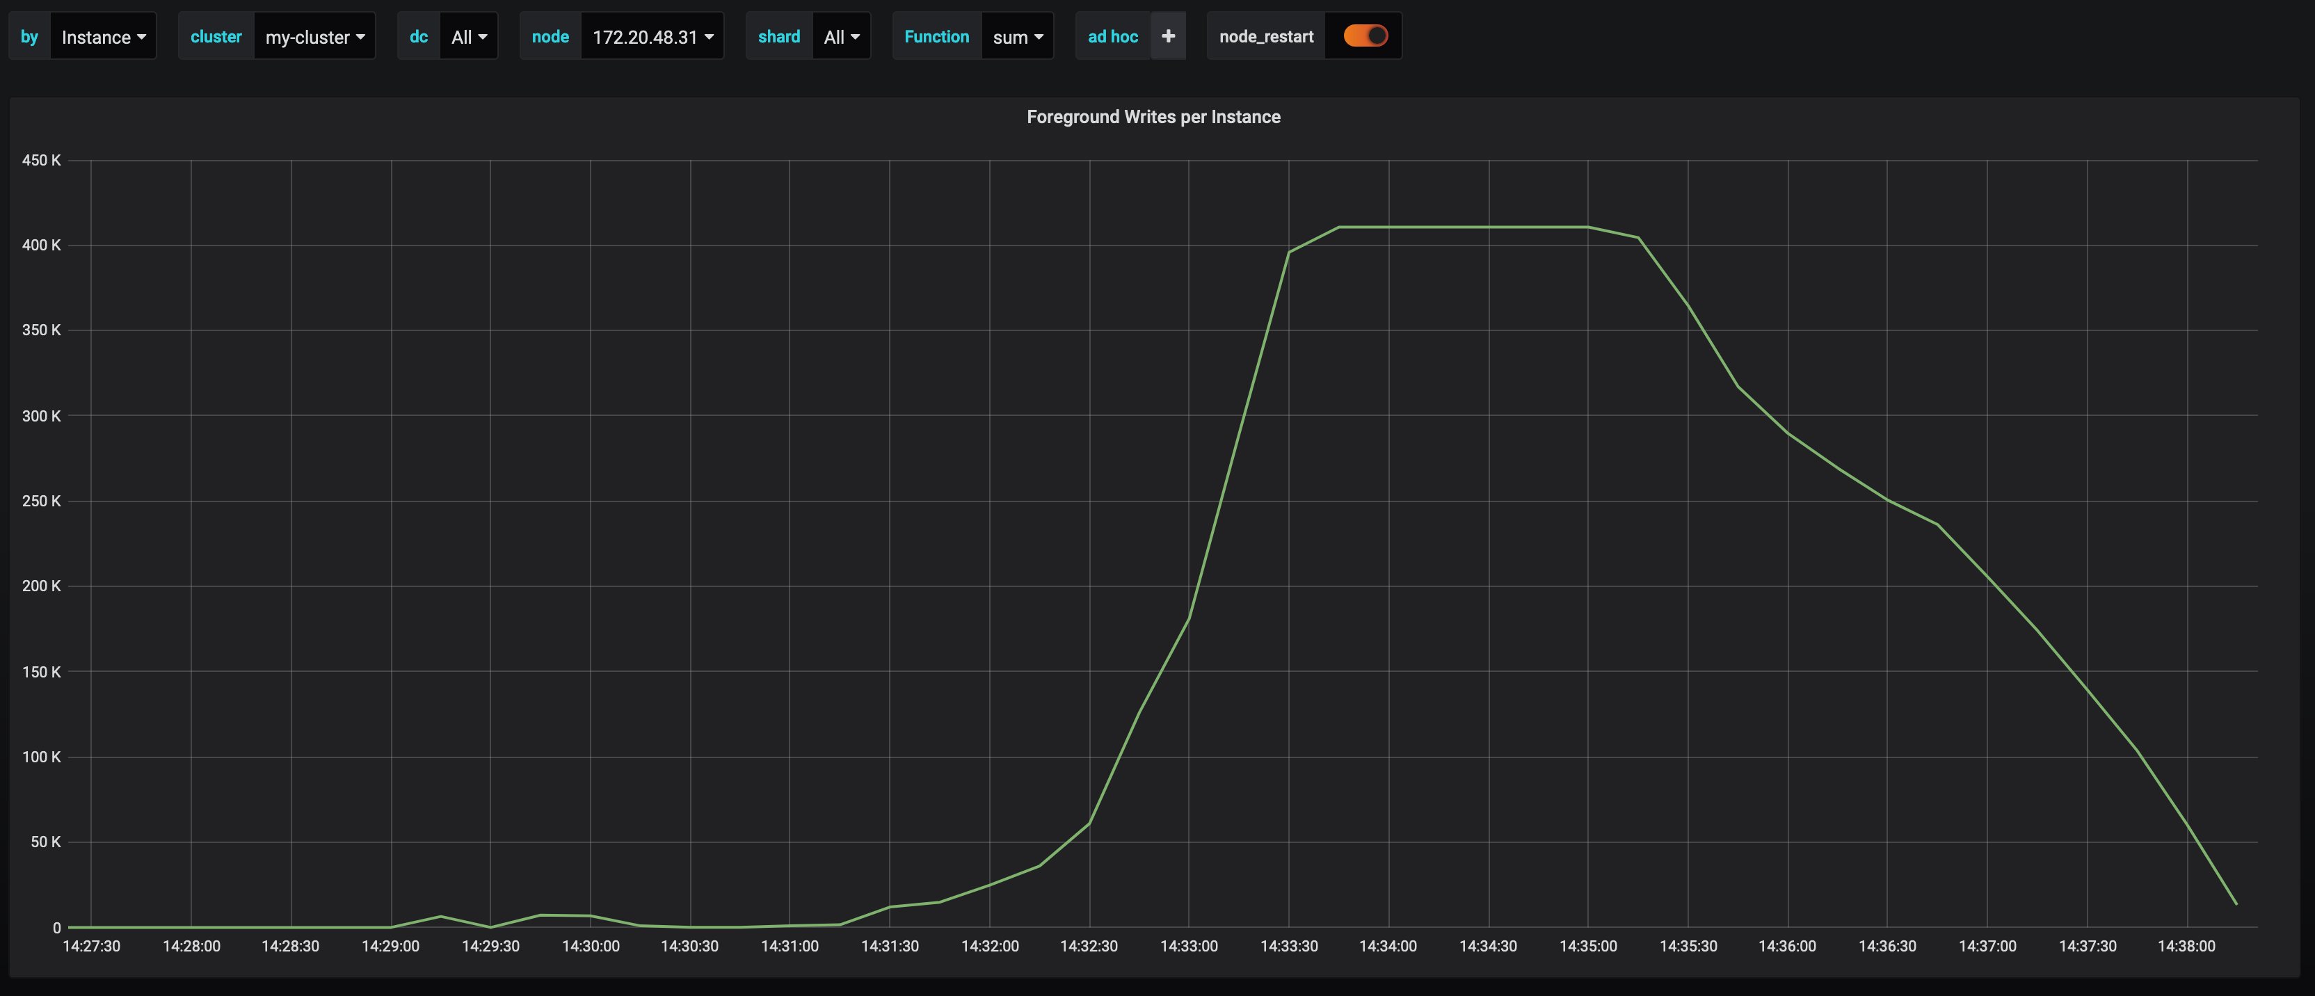Open the Function sum dropdown

[1017, 37]
